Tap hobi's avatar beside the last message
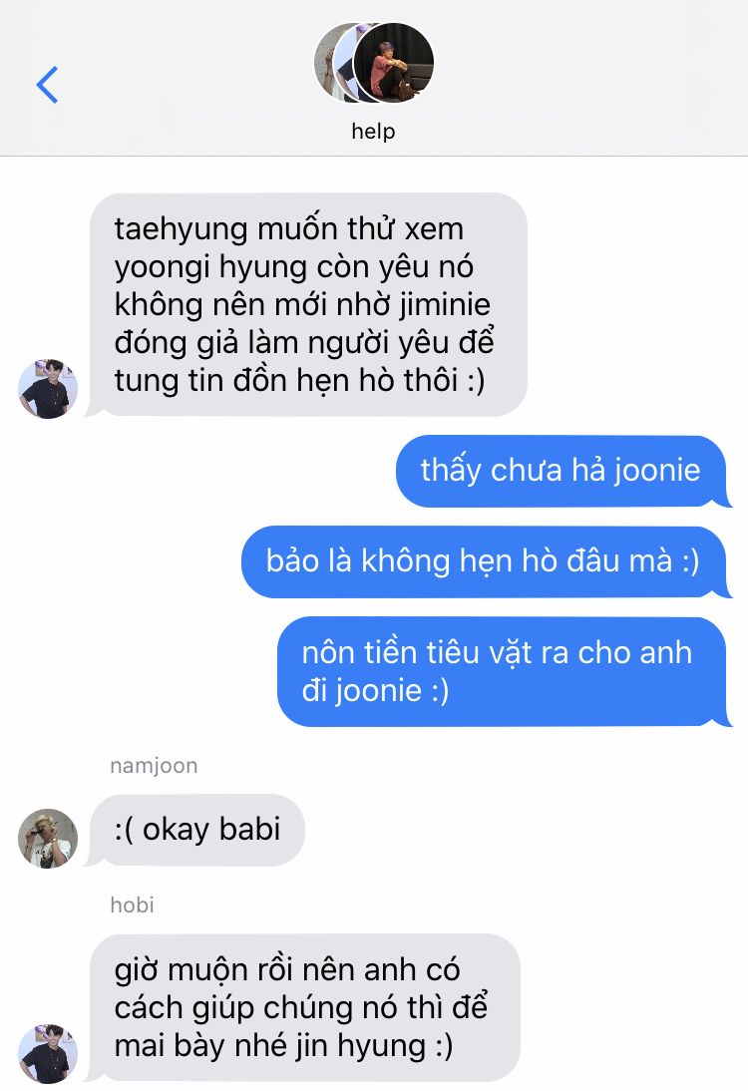Image resolution: width=748 pixels, height=1091 pixels. coord(47,1053)
